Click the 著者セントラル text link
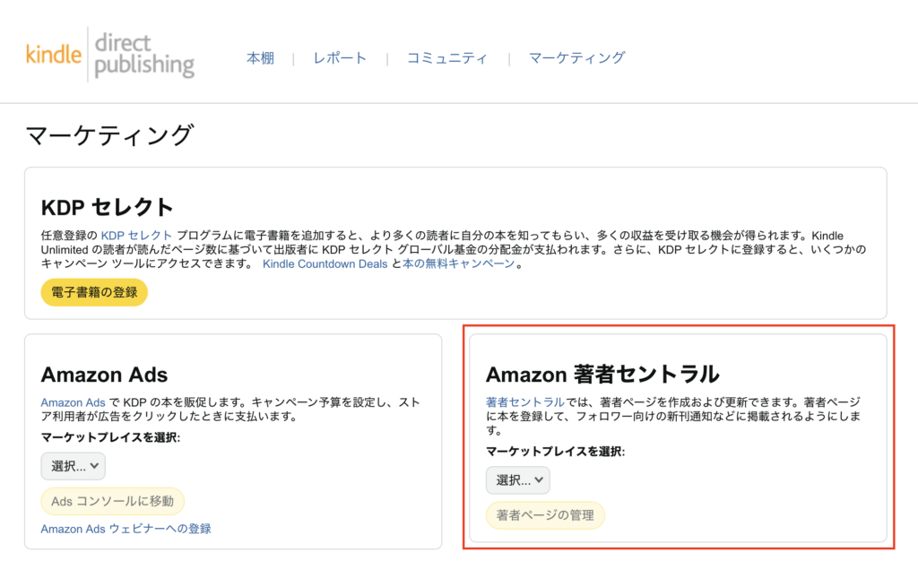The image size is (918, 561). click(x=524, y=402)
